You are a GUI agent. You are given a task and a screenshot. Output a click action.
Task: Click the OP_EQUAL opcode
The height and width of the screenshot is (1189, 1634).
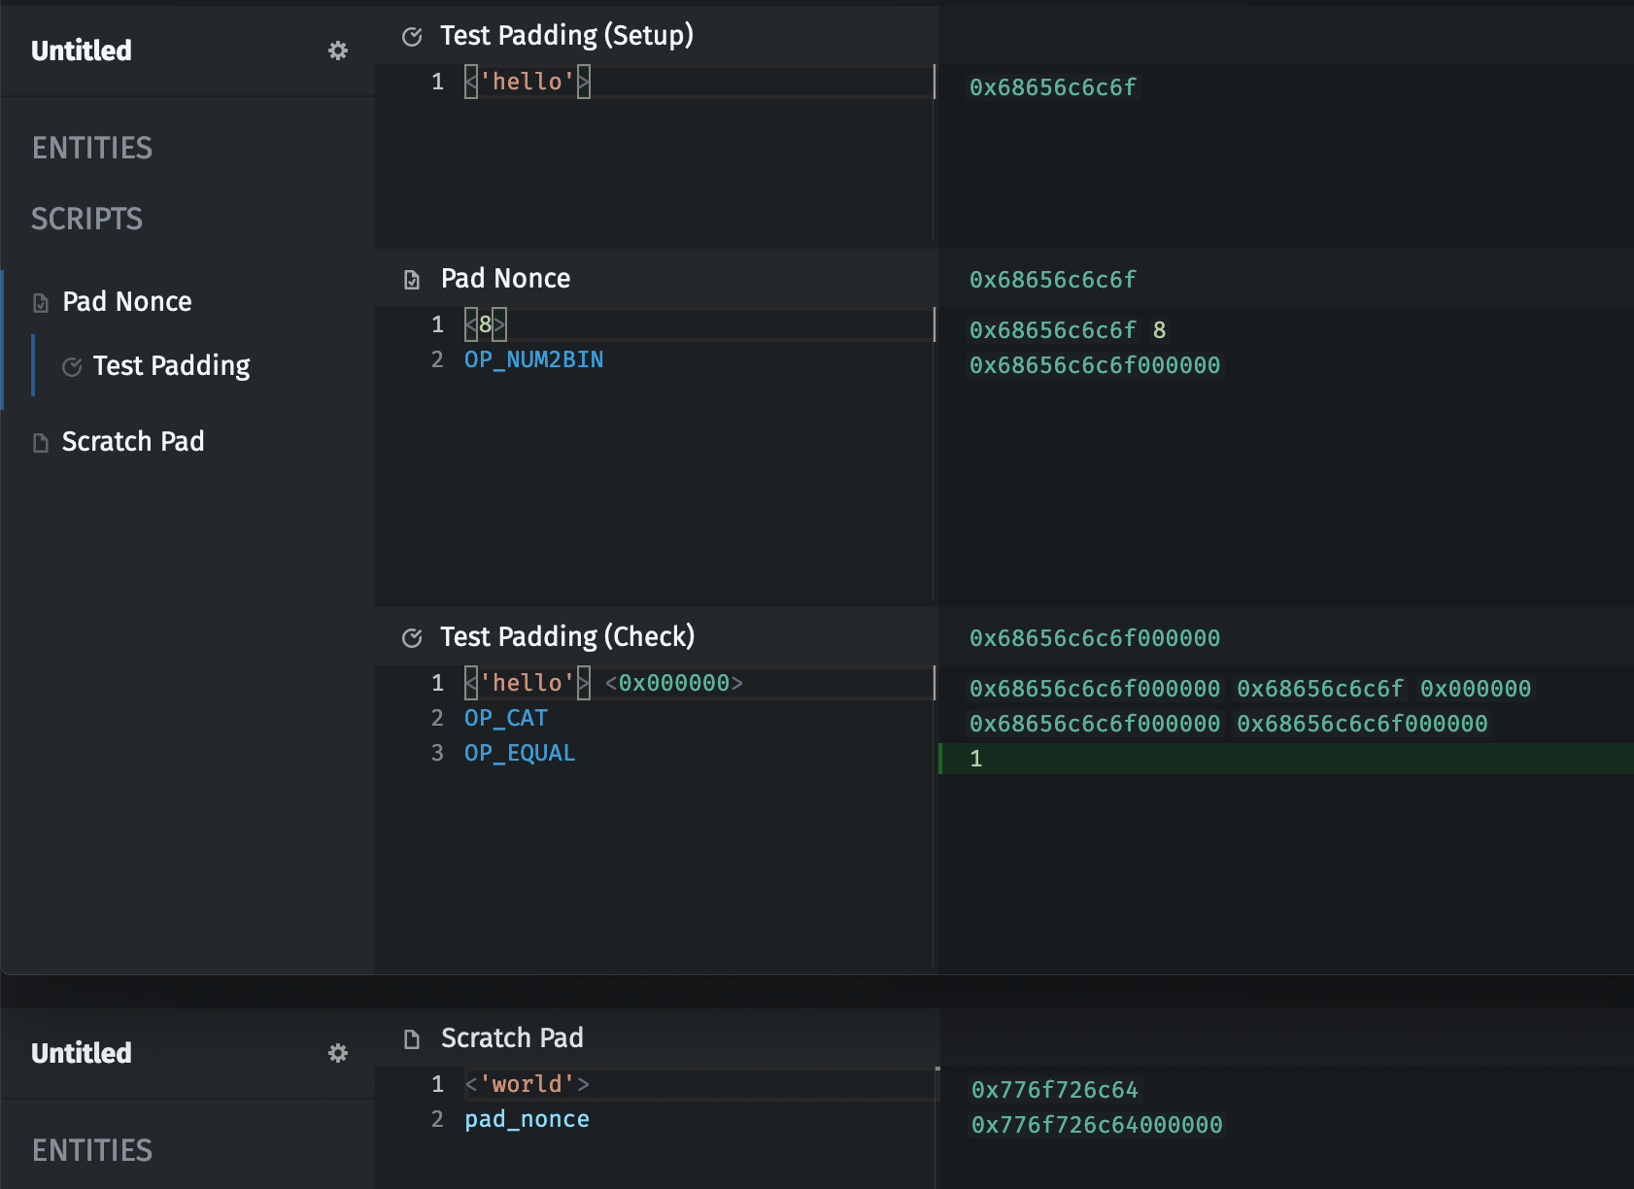click(x=520, y=753)
